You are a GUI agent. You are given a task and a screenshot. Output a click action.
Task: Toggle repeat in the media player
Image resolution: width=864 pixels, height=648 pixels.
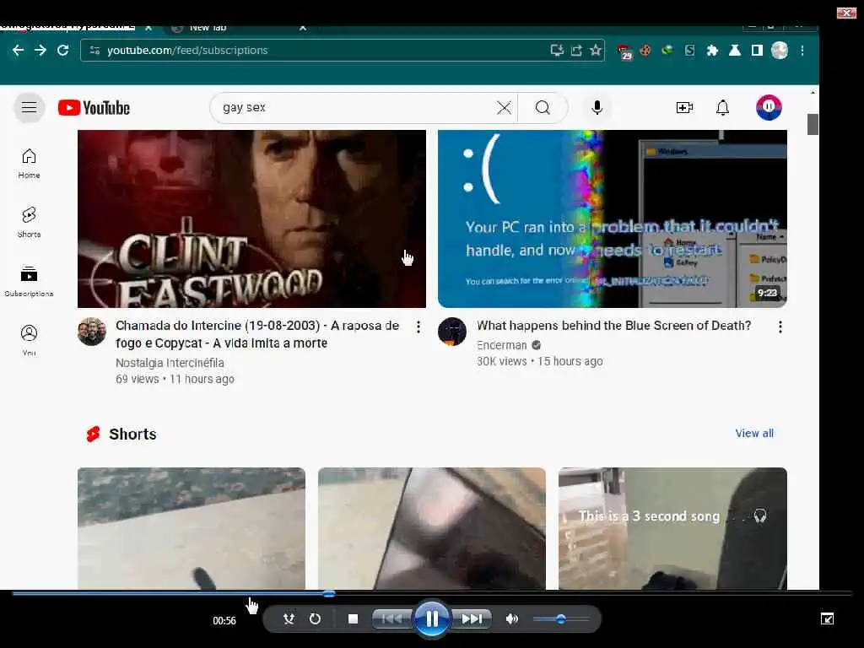315,619
